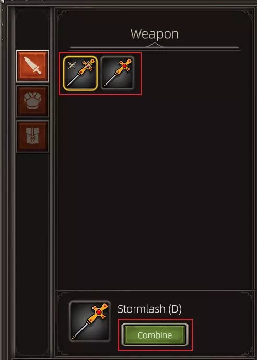Click upgrade chevron mark on first staff
The image size is (257, 360).
tap(88, 66)
